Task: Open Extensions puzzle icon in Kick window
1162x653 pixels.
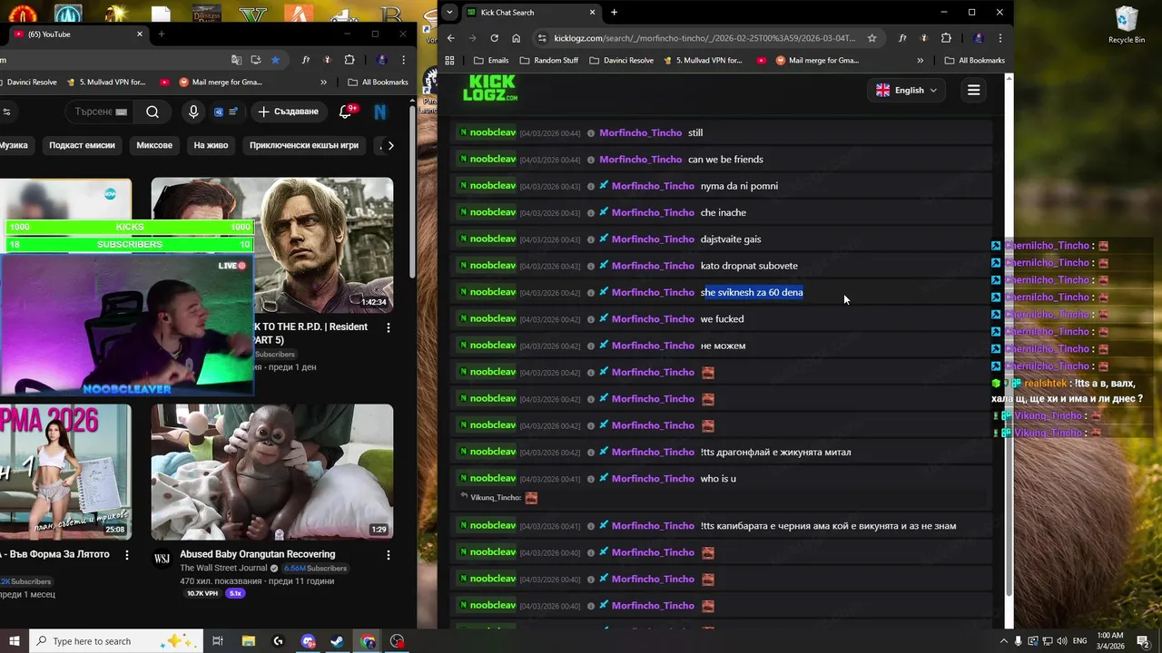Action: click(946, 38)
